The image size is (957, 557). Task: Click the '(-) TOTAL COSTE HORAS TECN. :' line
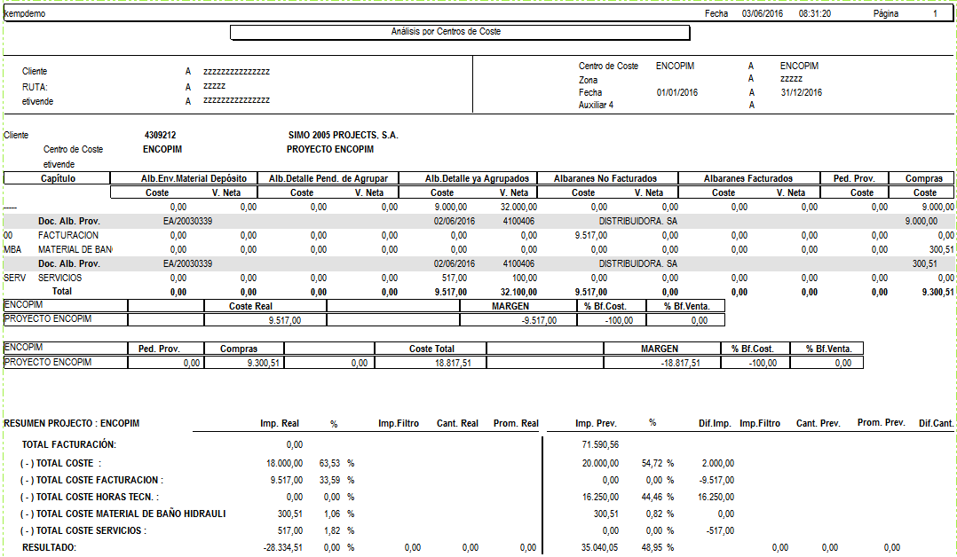click(x=90, y=498)
